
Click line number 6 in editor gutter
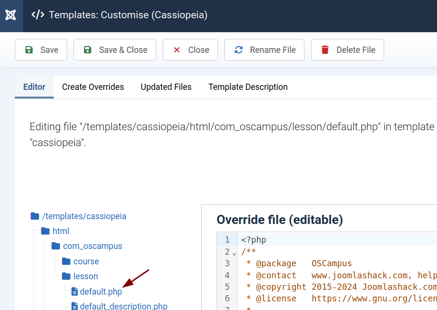point(227,298)
